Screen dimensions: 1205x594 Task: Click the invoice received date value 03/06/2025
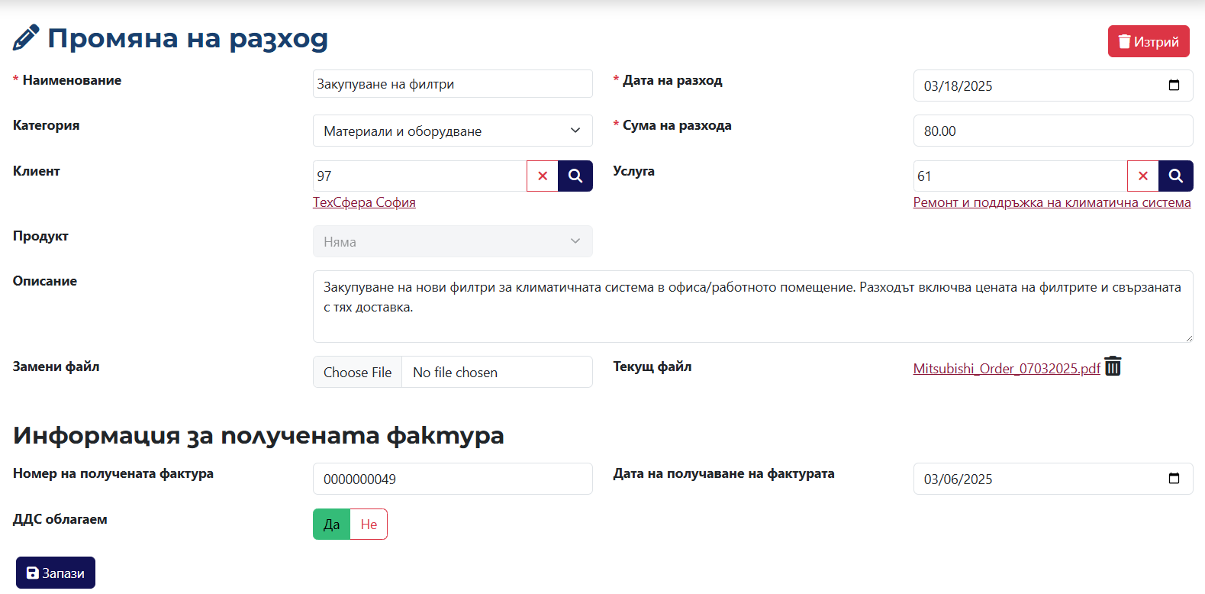point(958,479)
